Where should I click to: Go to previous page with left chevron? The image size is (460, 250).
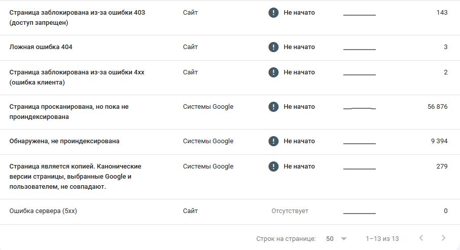coord(421,238)
